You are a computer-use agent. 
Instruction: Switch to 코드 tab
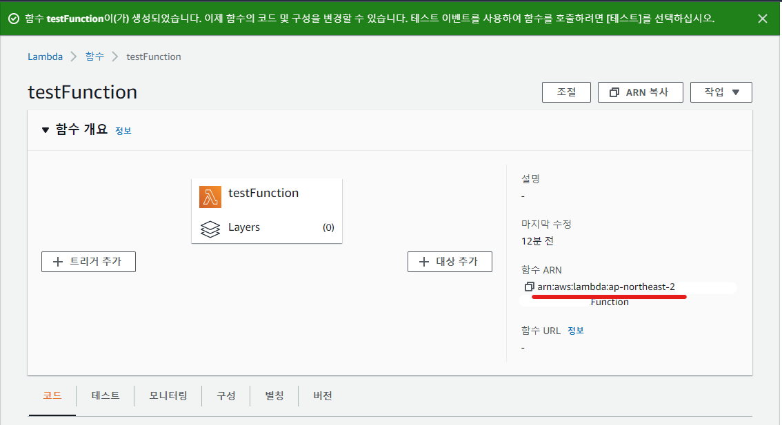(52, 395)
